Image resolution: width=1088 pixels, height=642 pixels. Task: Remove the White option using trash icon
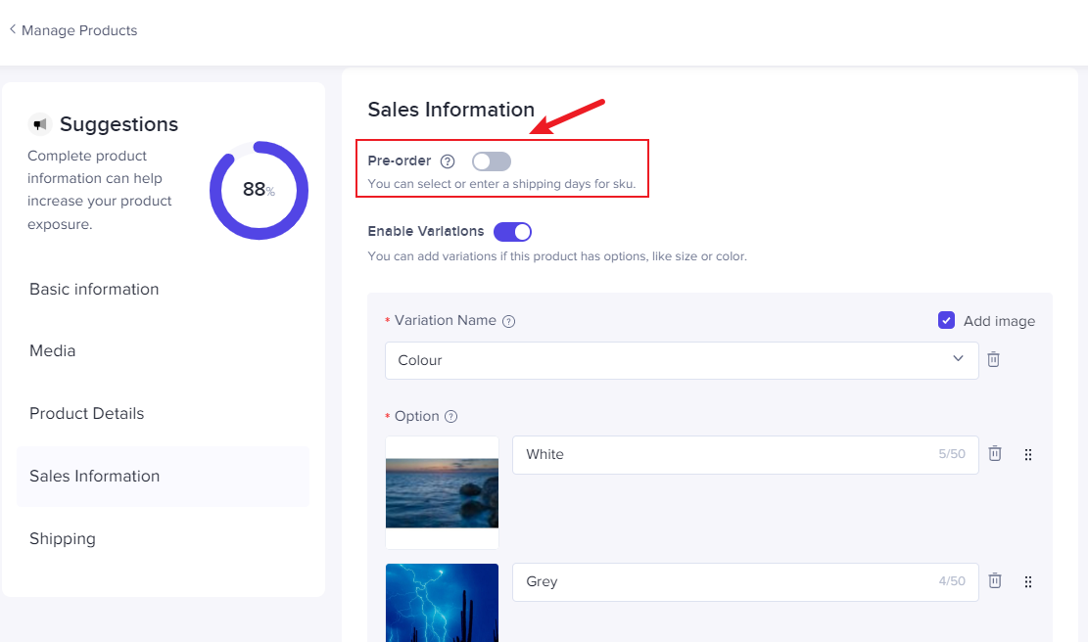(x=994, y=454)
